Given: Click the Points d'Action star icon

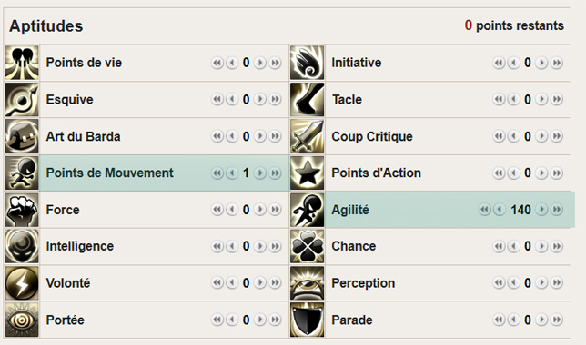Looking at the screenshot, I should pyautogui.click(x=308, y=173).
